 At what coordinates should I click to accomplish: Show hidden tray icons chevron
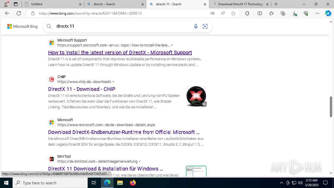click(281, 183)
